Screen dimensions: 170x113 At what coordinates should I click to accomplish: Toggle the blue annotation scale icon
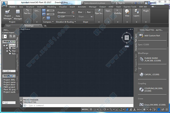127,109
